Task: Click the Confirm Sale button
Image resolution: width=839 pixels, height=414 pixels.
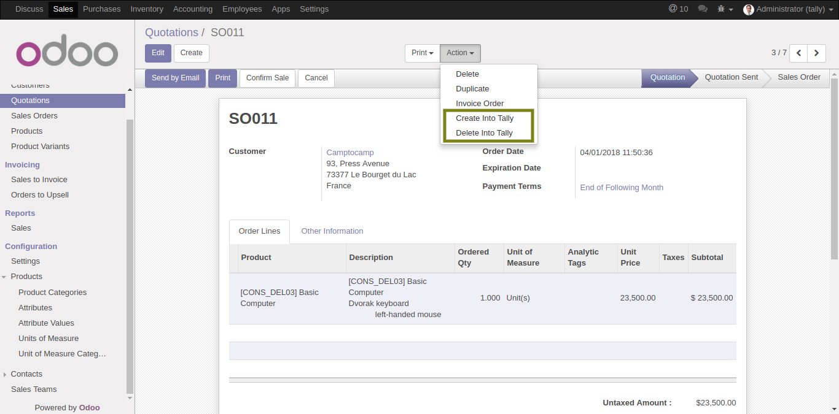Action: coord(267,79)
